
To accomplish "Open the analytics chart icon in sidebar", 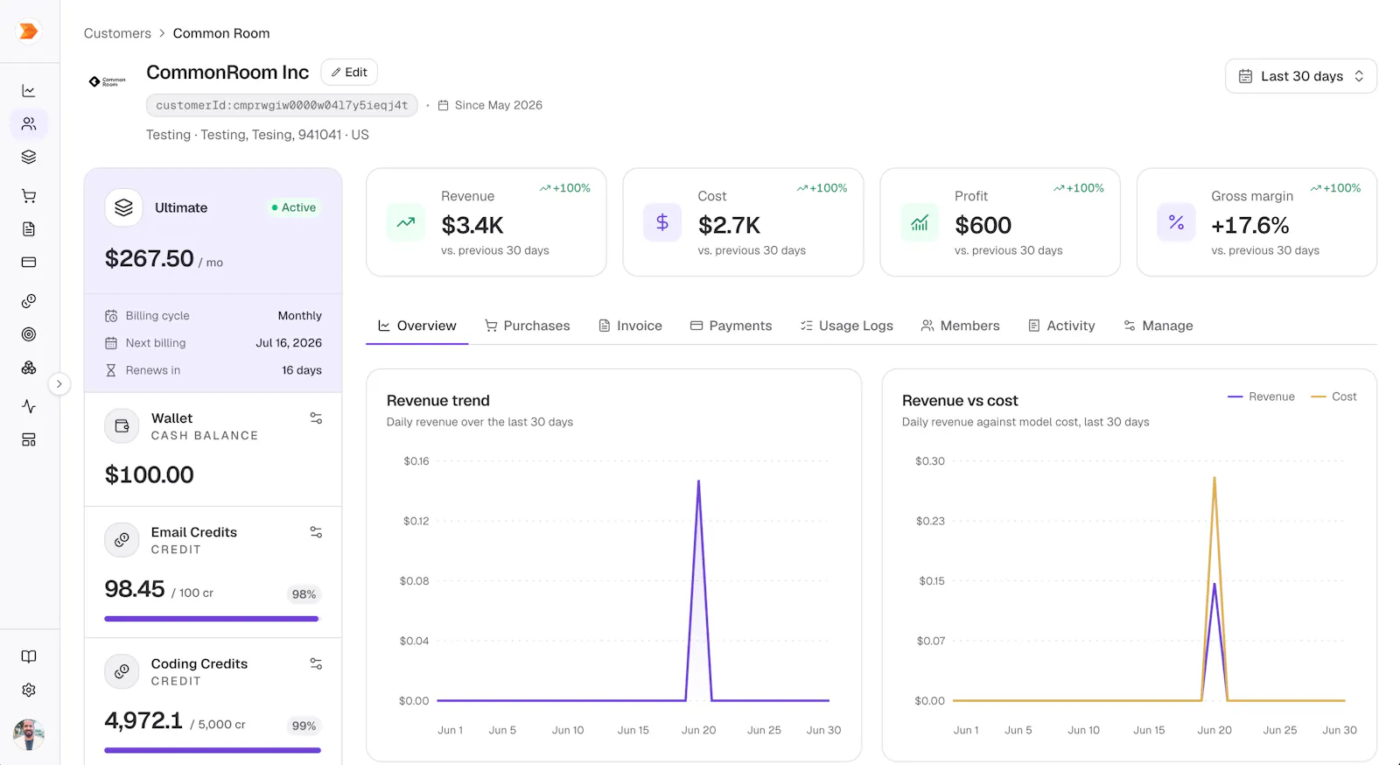I will point(29,91).
